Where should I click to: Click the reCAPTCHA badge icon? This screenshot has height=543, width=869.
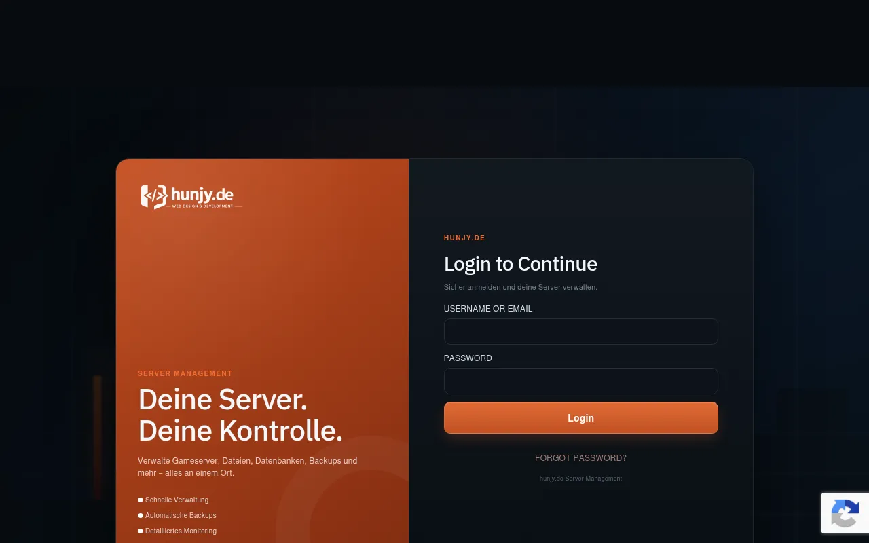845,513
